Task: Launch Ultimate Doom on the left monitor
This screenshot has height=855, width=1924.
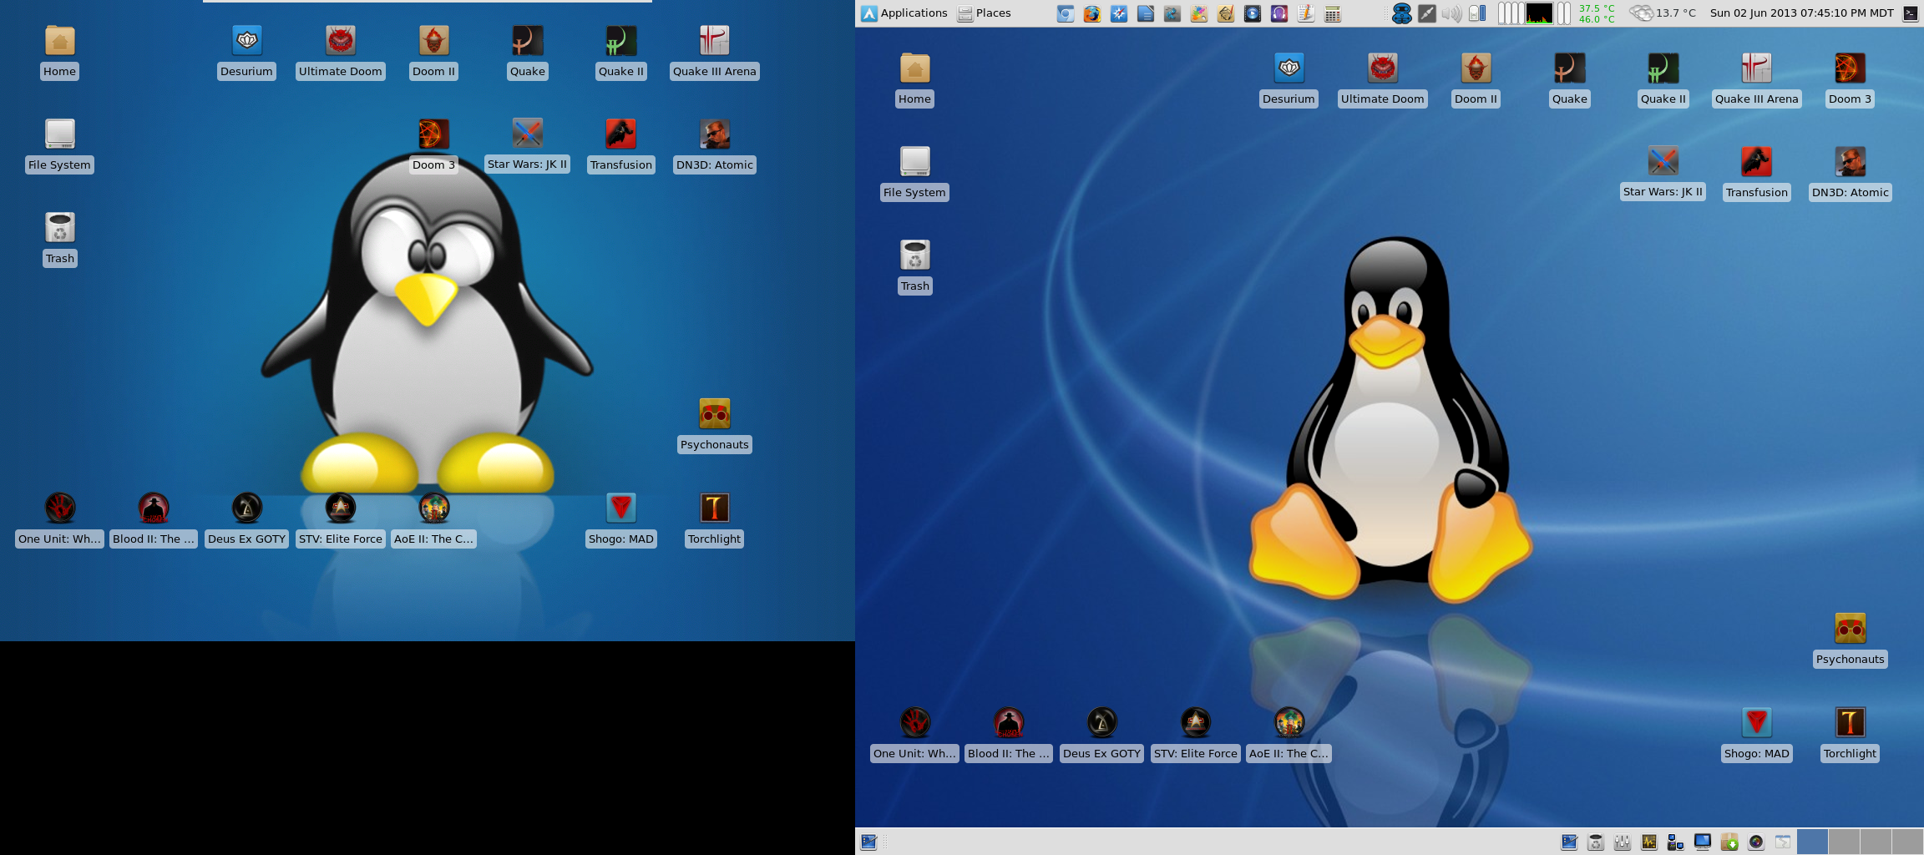Action: 341,53
